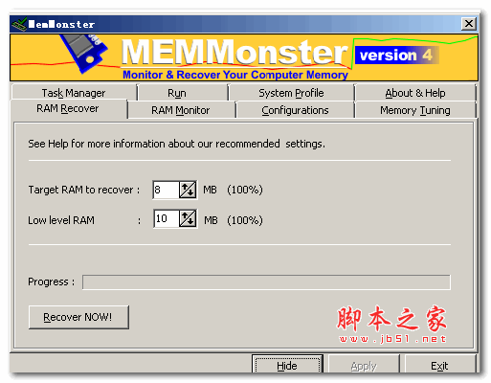Click the 'Low level RAM' label
Viewport: 491px width, 383px height.
(x=61, y=220)
